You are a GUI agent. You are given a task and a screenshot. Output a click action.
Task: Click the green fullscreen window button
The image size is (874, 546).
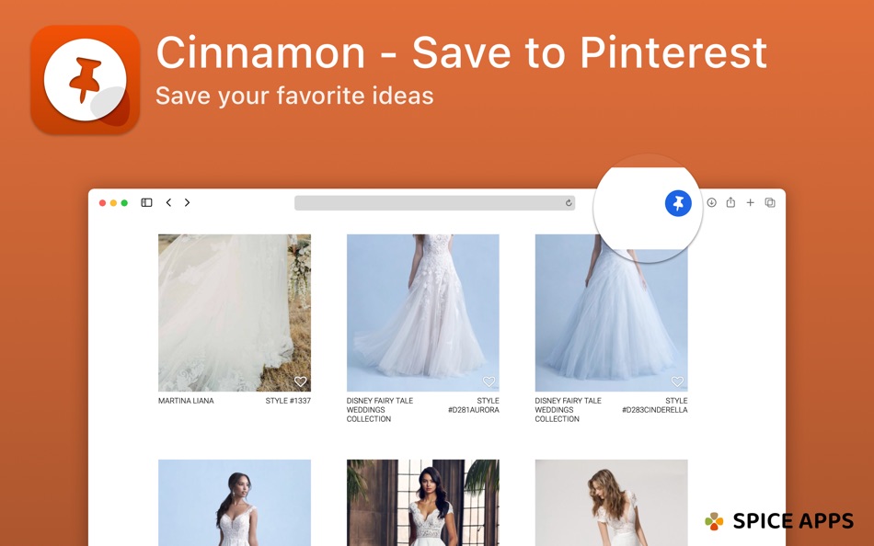pos(125,203)
